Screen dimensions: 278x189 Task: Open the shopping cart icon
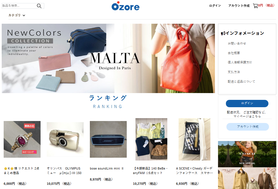(x=255, y=6)
